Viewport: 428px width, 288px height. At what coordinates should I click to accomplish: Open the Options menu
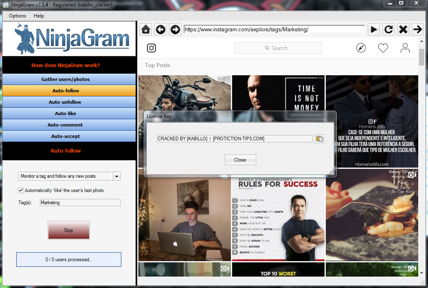click(x=18, y=16)
